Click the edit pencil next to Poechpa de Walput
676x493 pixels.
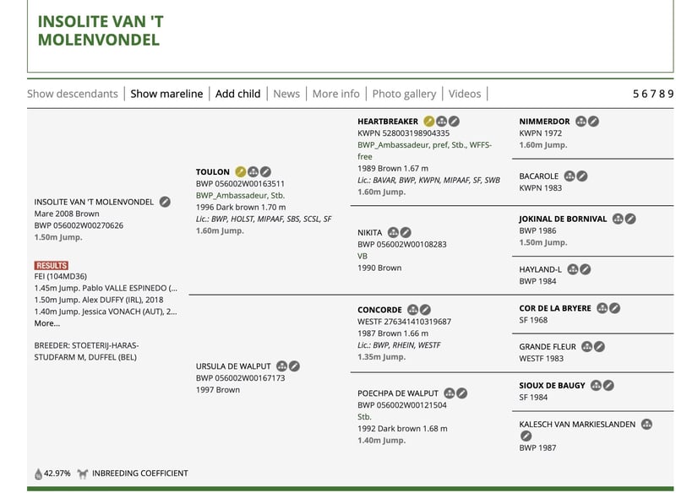pyautogui.click(x=462, y=393)
